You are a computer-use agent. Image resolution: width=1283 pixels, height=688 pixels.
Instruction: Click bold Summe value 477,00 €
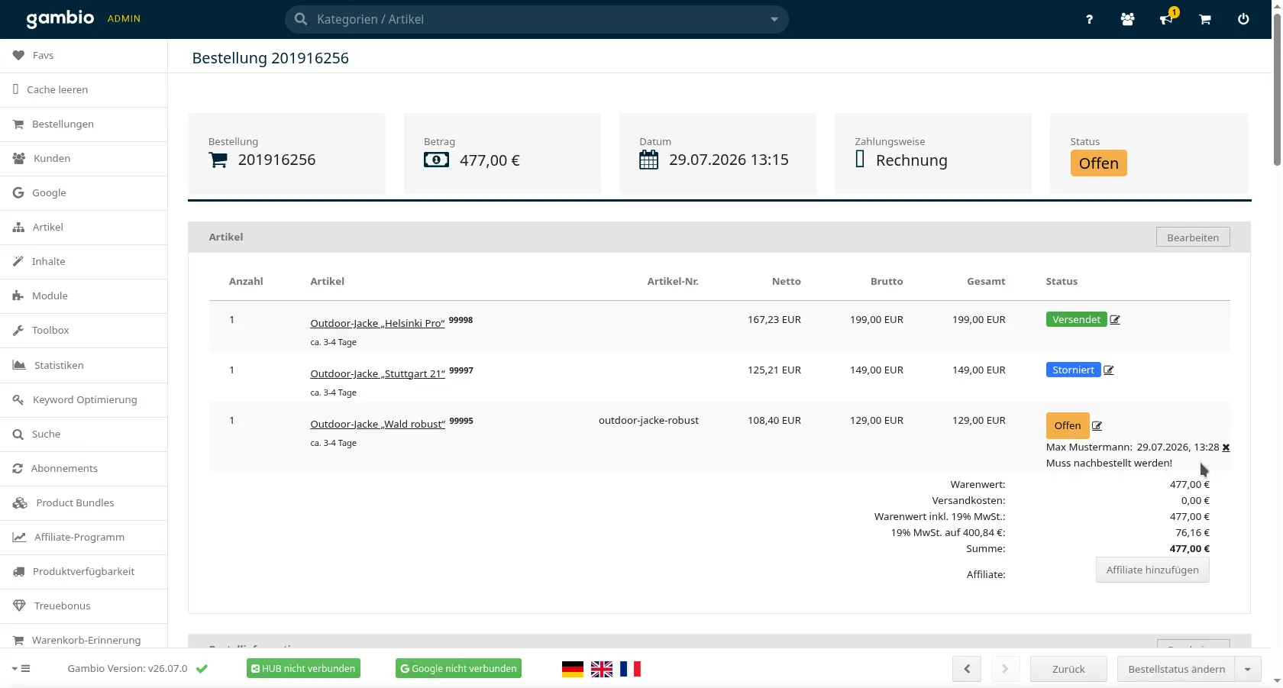tap(1189, 549)
